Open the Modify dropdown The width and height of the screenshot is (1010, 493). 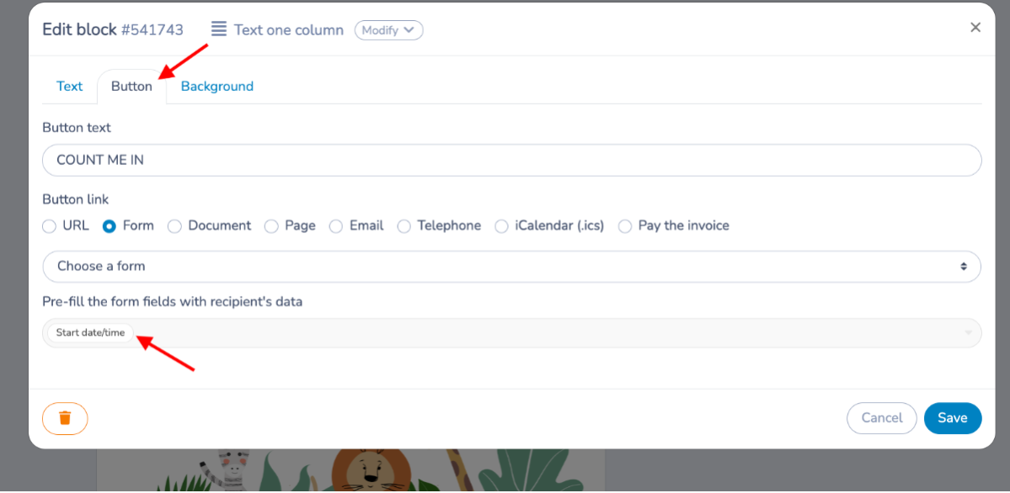[389, 30]
